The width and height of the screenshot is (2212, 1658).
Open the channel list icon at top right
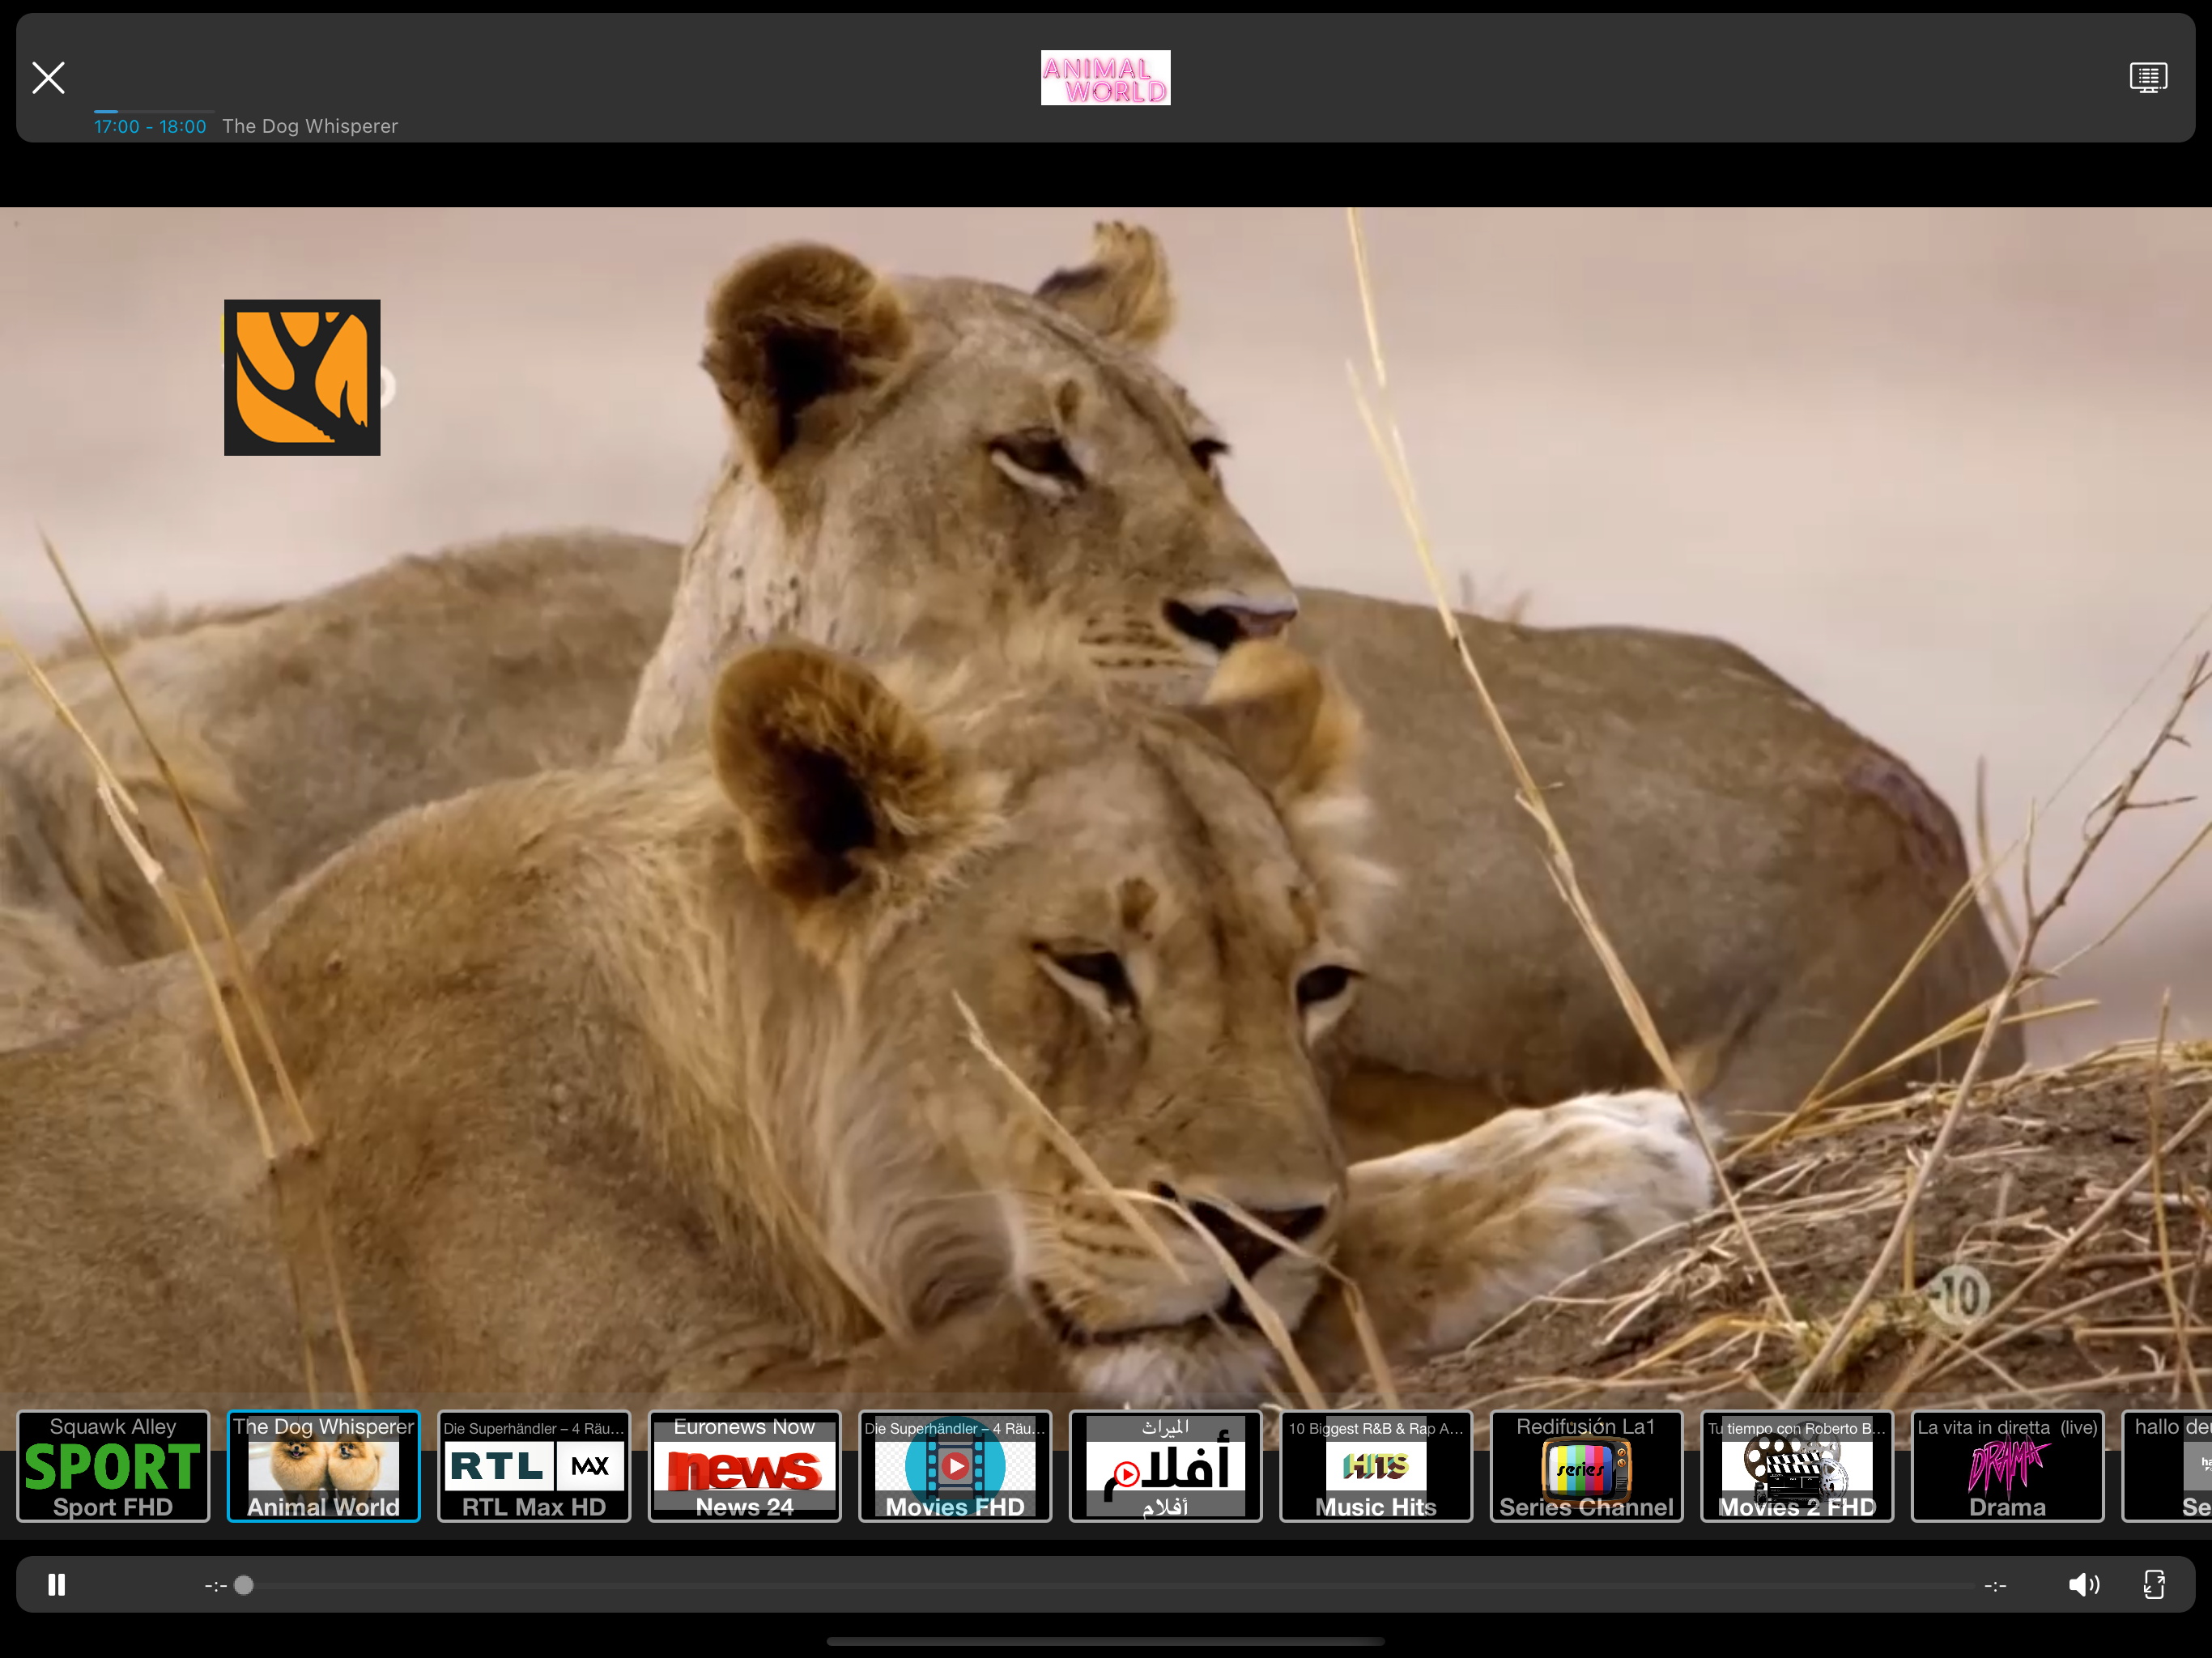[x=2147, y=77]
